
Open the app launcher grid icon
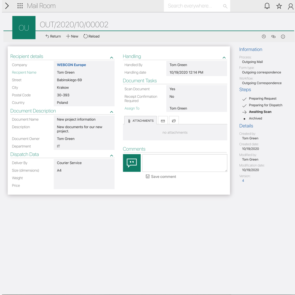pos(20,6)
